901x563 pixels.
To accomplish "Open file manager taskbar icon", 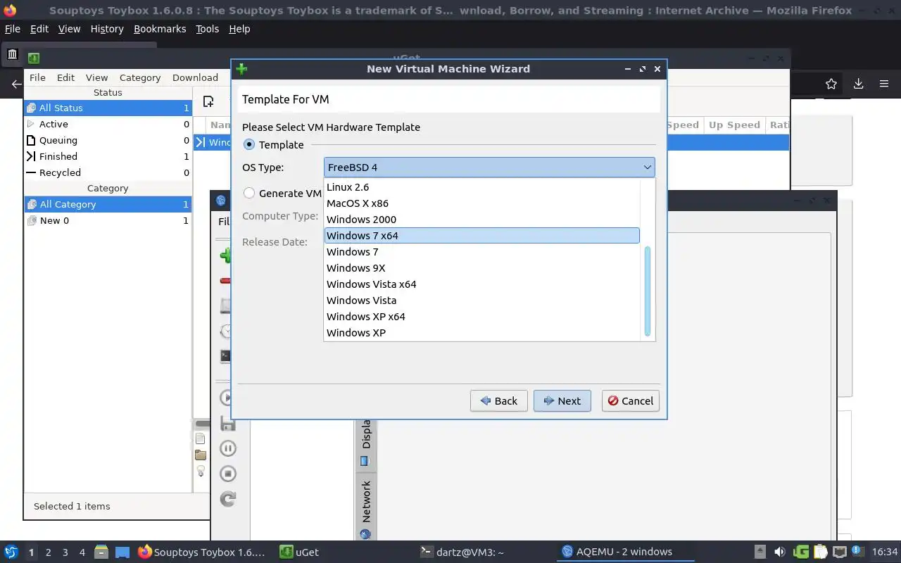I will click(101, 552).
